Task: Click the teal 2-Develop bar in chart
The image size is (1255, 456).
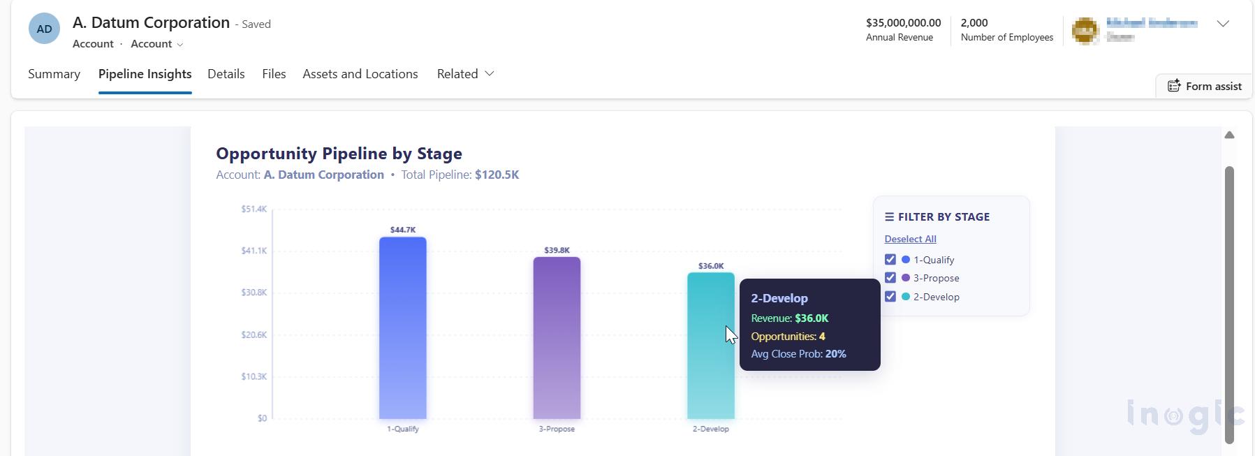Action: 711,346
